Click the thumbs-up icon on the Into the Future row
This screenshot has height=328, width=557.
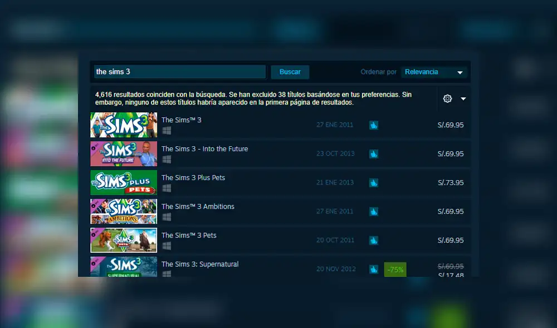373,154
